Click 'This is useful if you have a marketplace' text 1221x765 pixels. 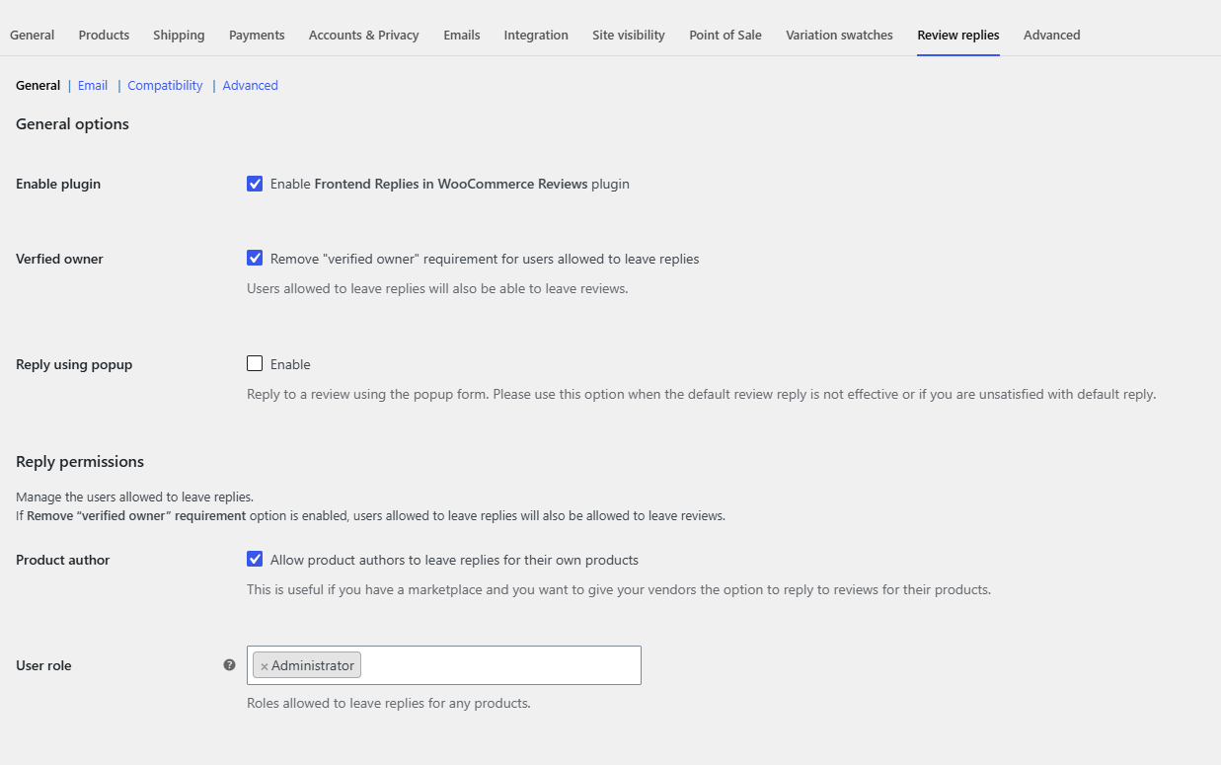pyautogui.click(x=619, y=590)
